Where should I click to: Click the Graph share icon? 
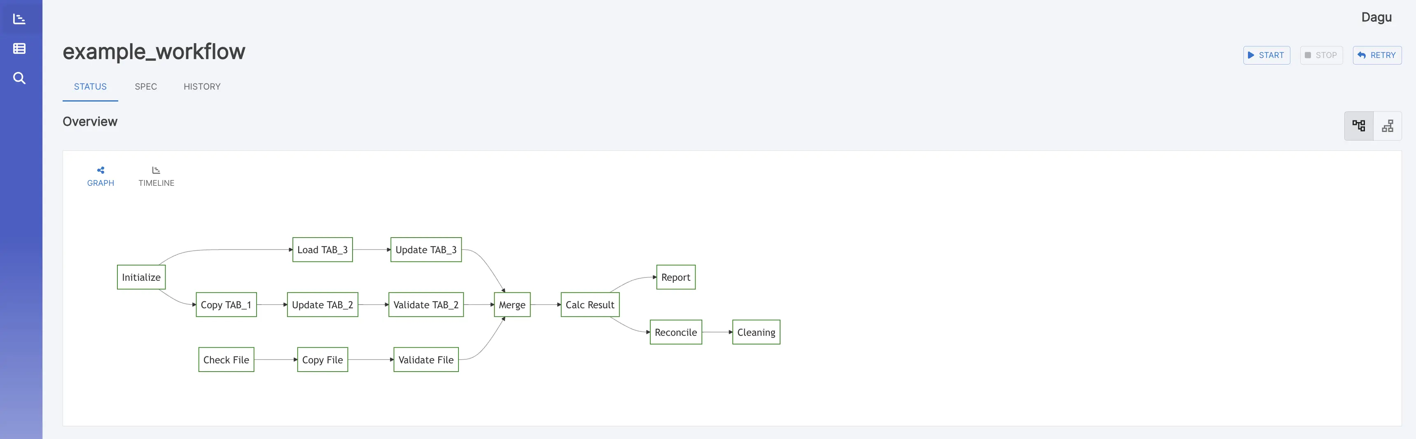100,170
